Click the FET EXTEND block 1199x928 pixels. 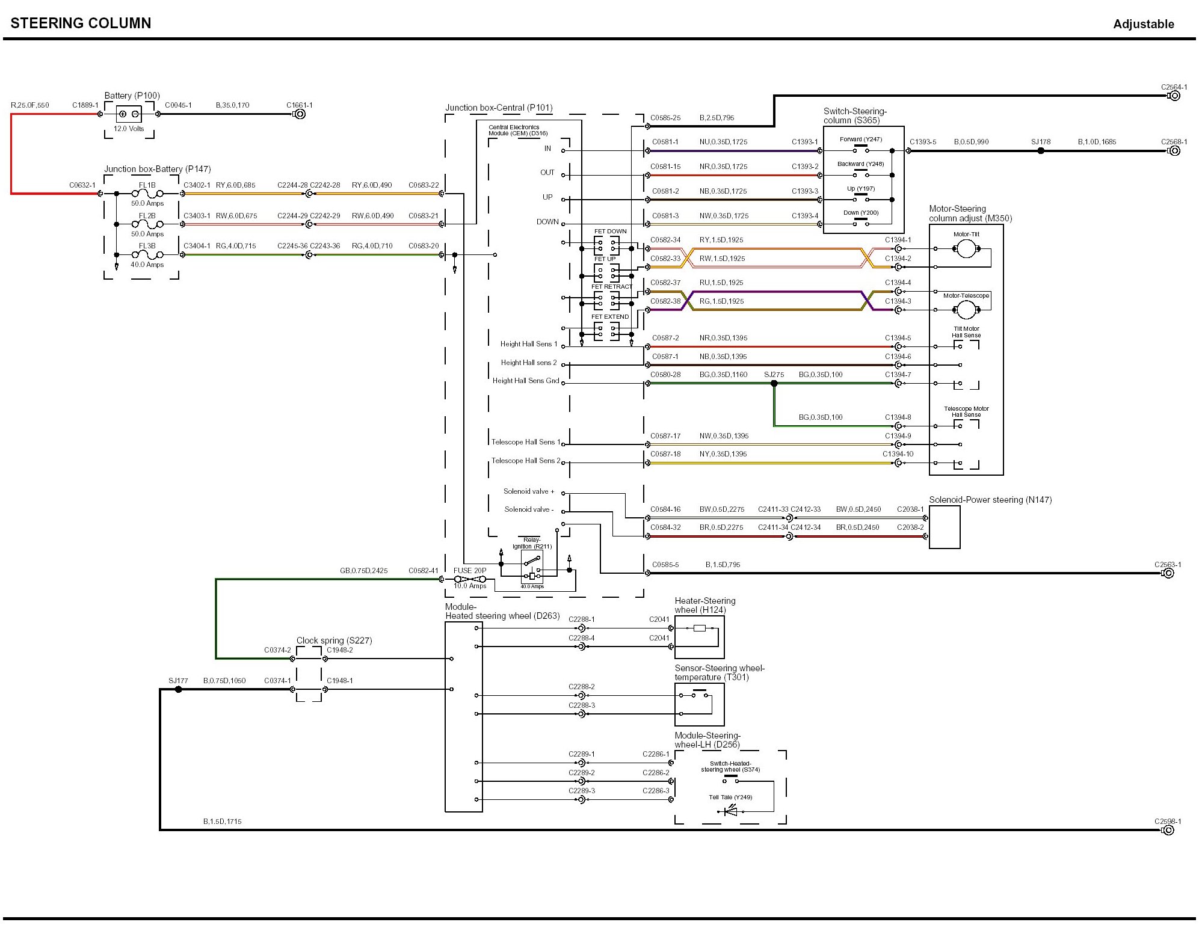tap(606, 331)
